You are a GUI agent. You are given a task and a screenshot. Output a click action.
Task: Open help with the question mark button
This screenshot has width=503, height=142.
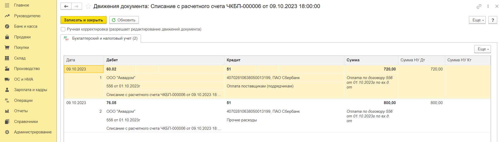(x=493, y=20)
